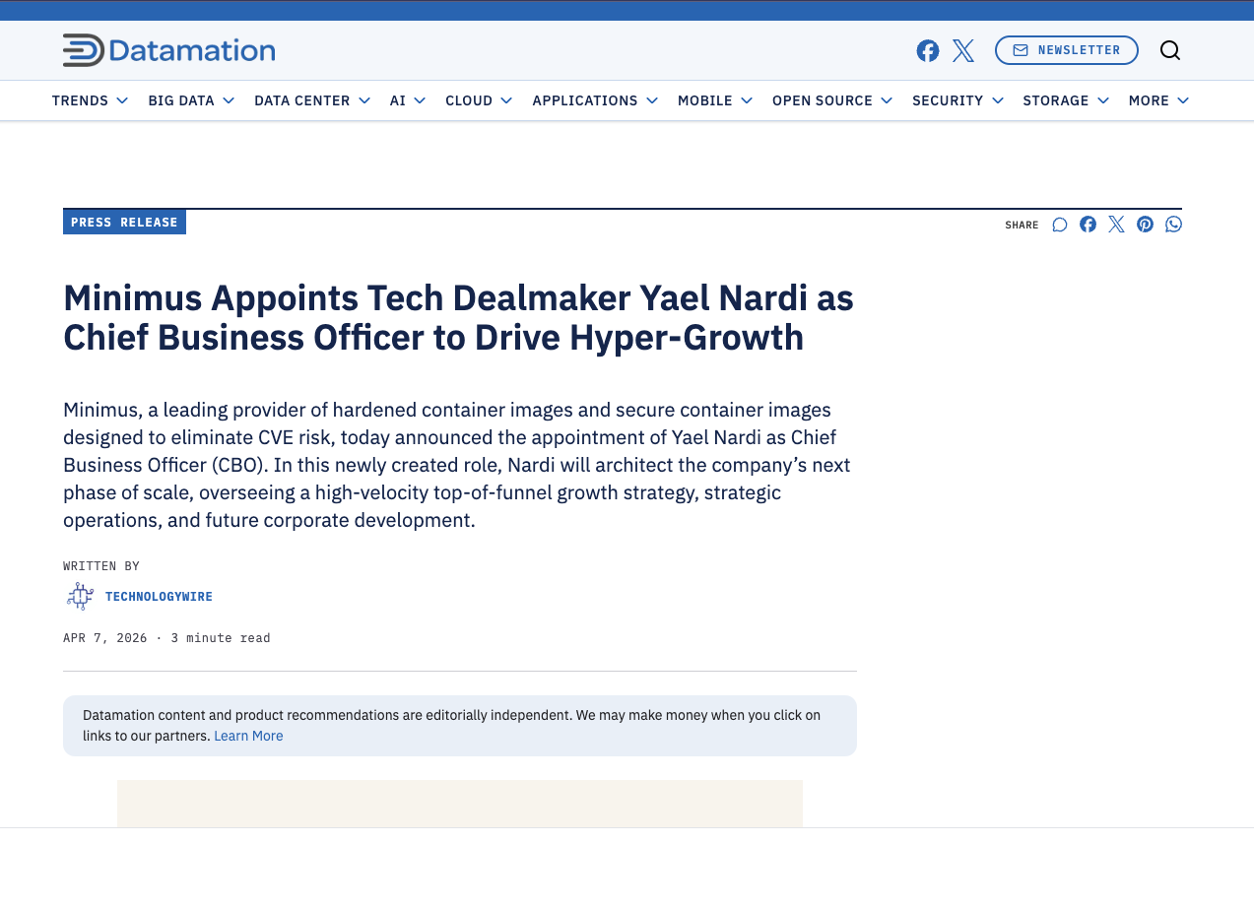Viewport: 1254px width, 909px height.
Task: Expand the Mobile menu chevron
Action: click(747, 100)
